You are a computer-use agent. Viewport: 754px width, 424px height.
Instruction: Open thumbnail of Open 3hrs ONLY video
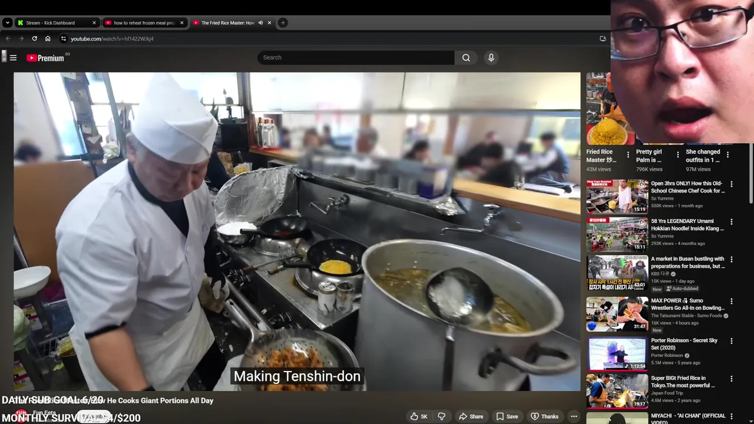[617, 197]
